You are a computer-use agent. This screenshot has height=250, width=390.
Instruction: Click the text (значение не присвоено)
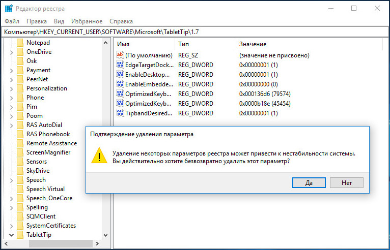274,55
